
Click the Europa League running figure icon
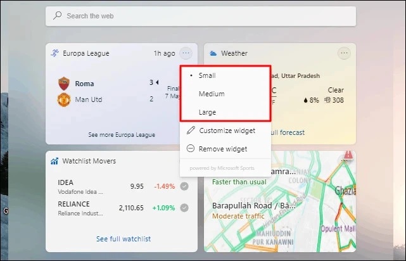54,53
